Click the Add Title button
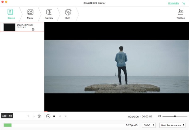The image size is (189, 130). [x=7, y=116]
